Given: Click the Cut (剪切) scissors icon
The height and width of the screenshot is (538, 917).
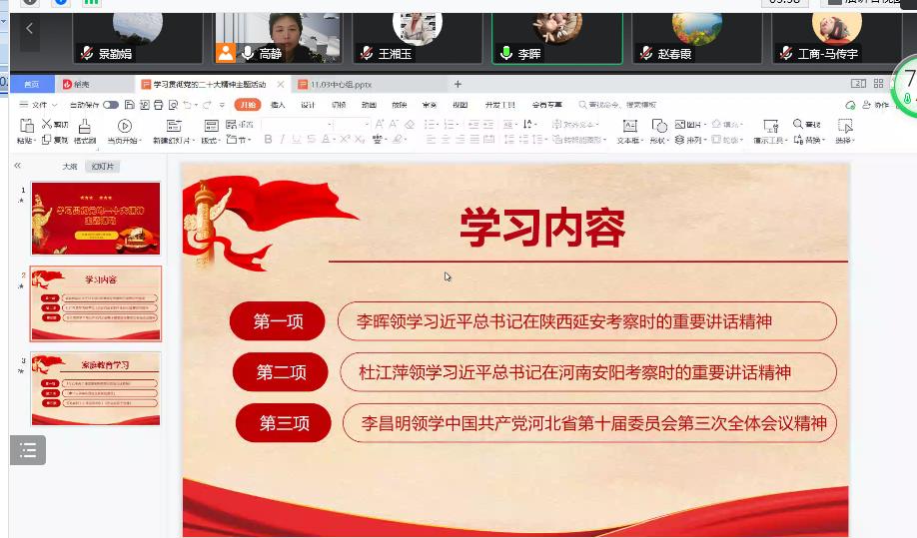Looking at the screenshot, I should (x=47, y=125).
